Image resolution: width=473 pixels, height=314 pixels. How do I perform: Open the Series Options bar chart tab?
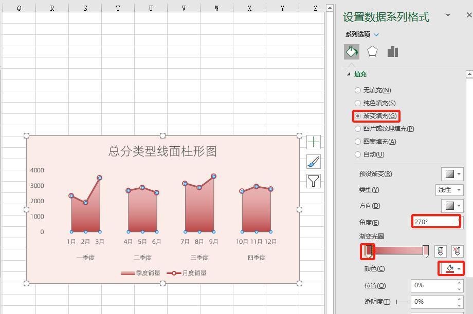click(x=392, y=51)
